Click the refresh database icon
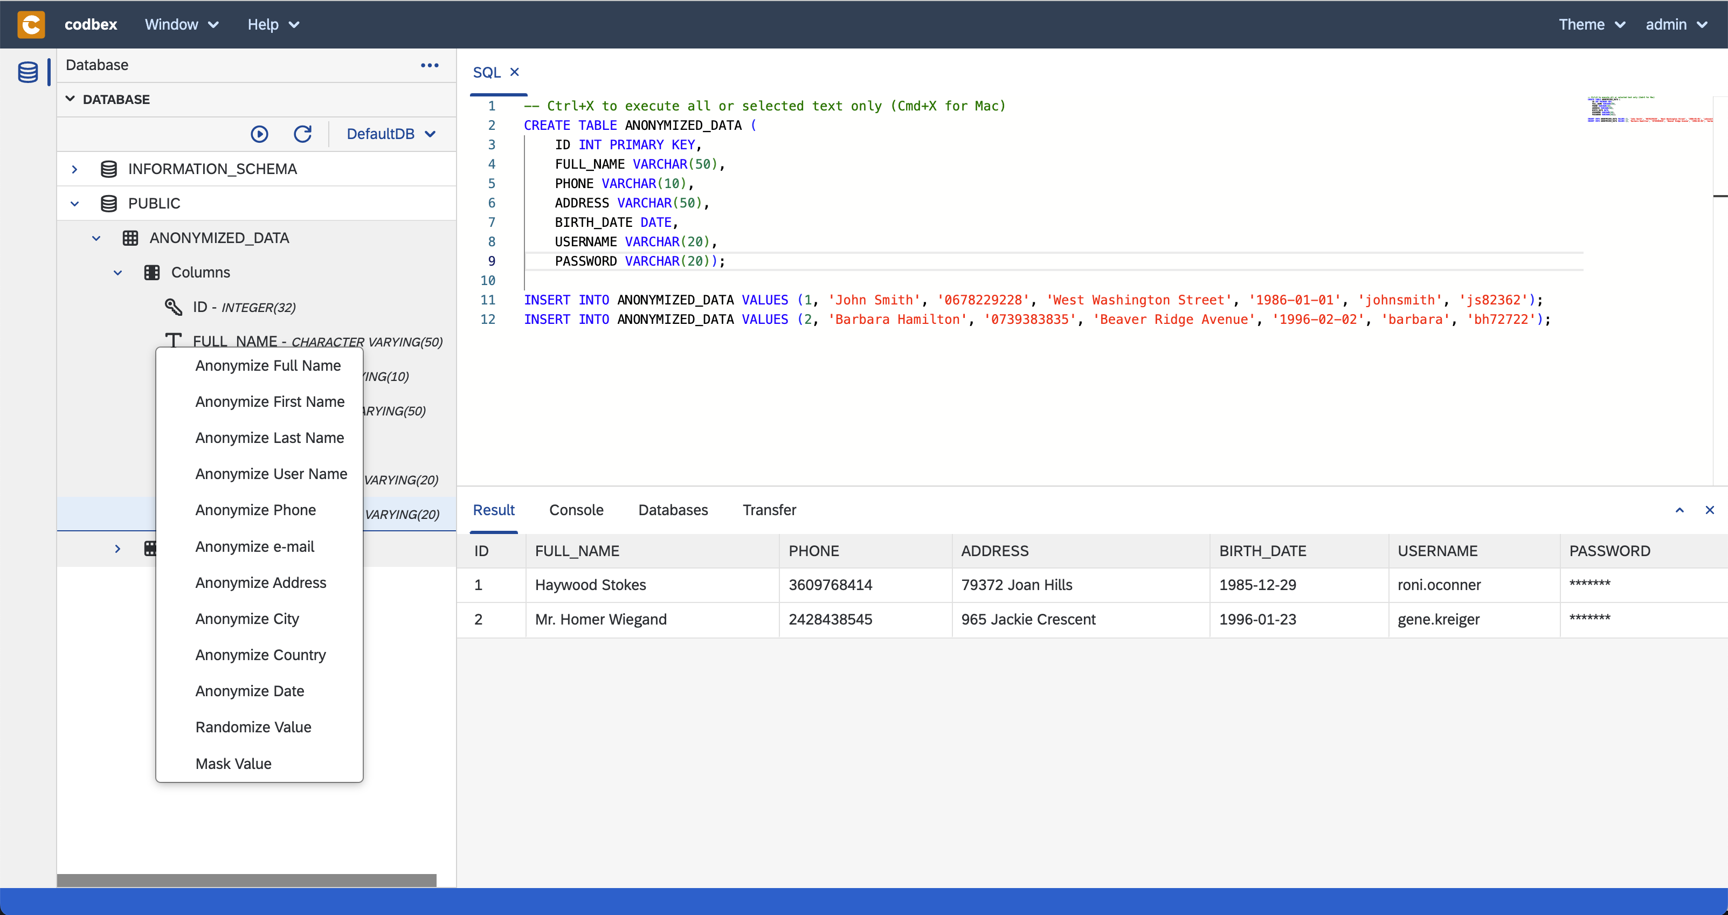Viewport: 1728px width, 915px height. coord(303,134)
